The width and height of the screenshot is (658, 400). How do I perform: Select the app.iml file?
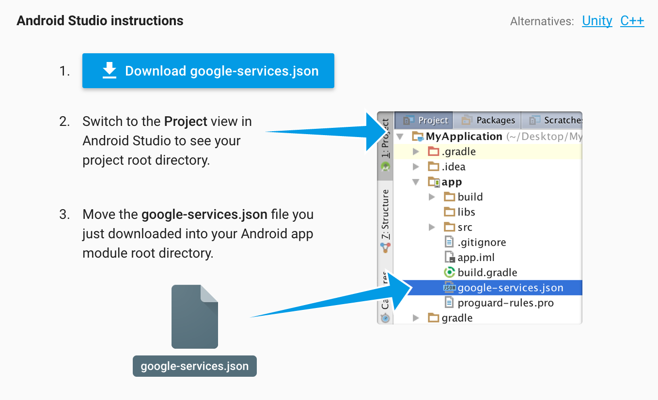(476, 258)
